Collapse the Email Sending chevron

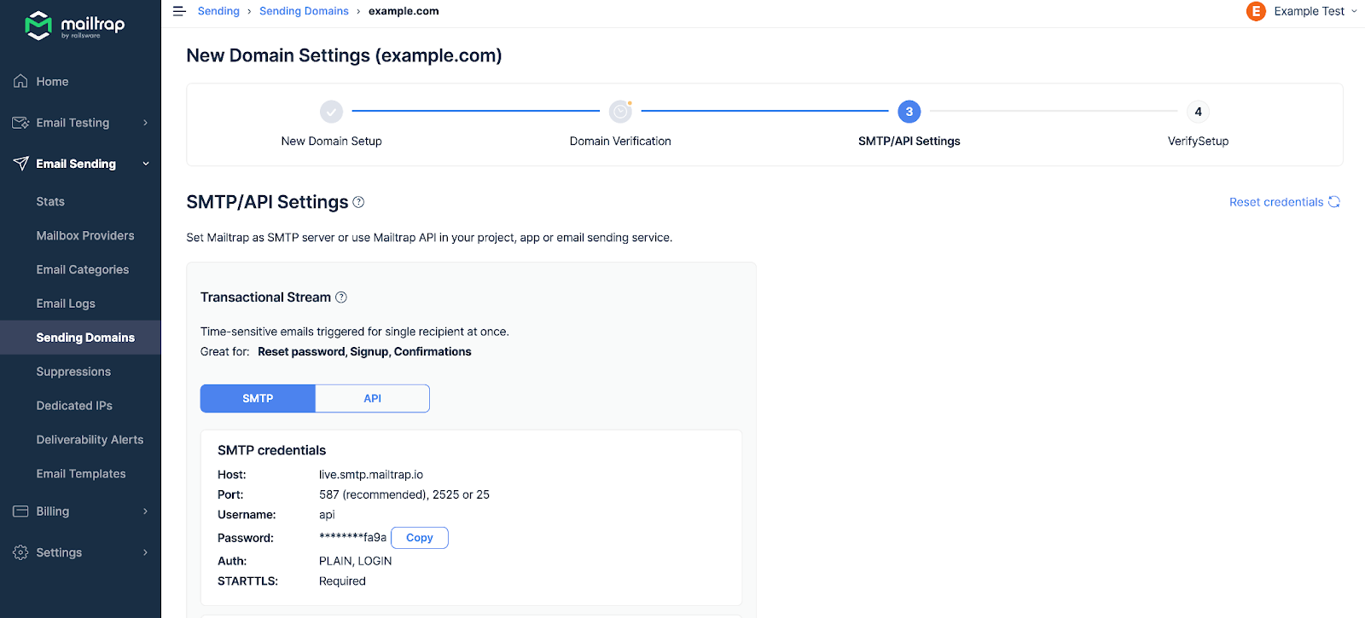tap(146, 164)
